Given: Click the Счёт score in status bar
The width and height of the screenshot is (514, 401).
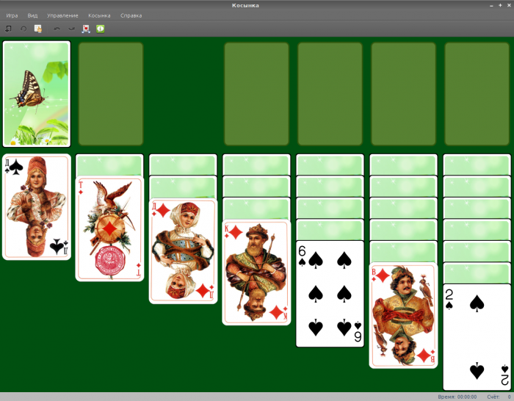Looking at the screenshot, I should pos(499,397).
